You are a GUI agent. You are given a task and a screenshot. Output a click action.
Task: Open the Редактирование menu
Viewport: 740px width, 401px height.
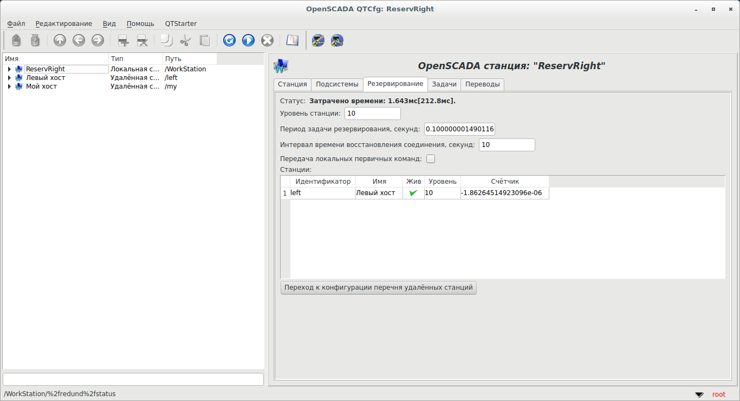63,24
